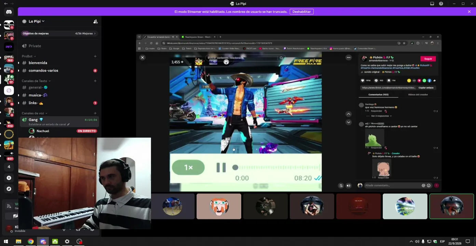Select the Gang voice channel
This screenshot has height=246, width=476.
click(x=59, y=121)
